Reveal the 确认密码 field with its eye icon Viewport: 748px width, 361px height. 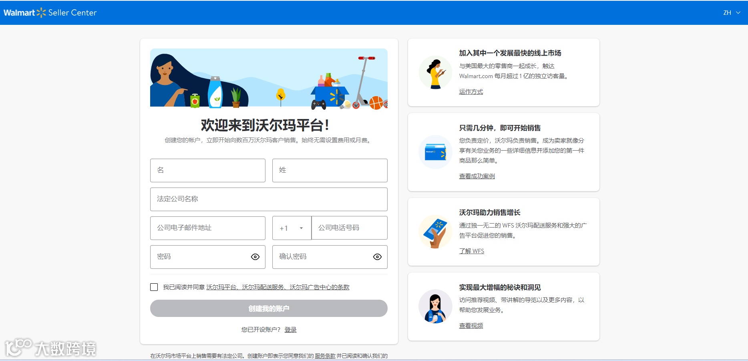click(377, 257)
